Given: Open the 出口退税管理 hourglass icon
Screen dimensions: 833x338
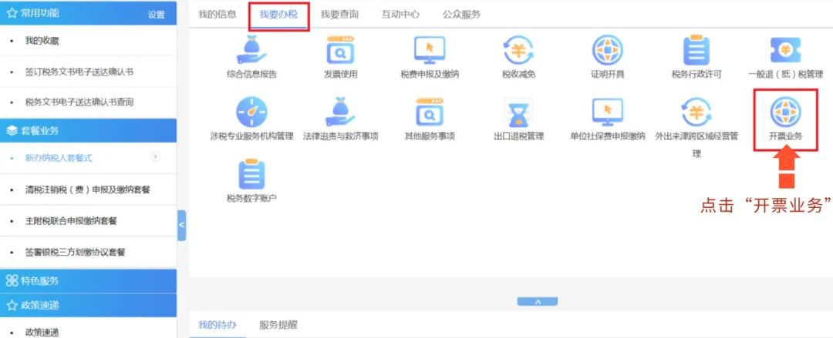Looking at the screenshot, I should (518, 112).
